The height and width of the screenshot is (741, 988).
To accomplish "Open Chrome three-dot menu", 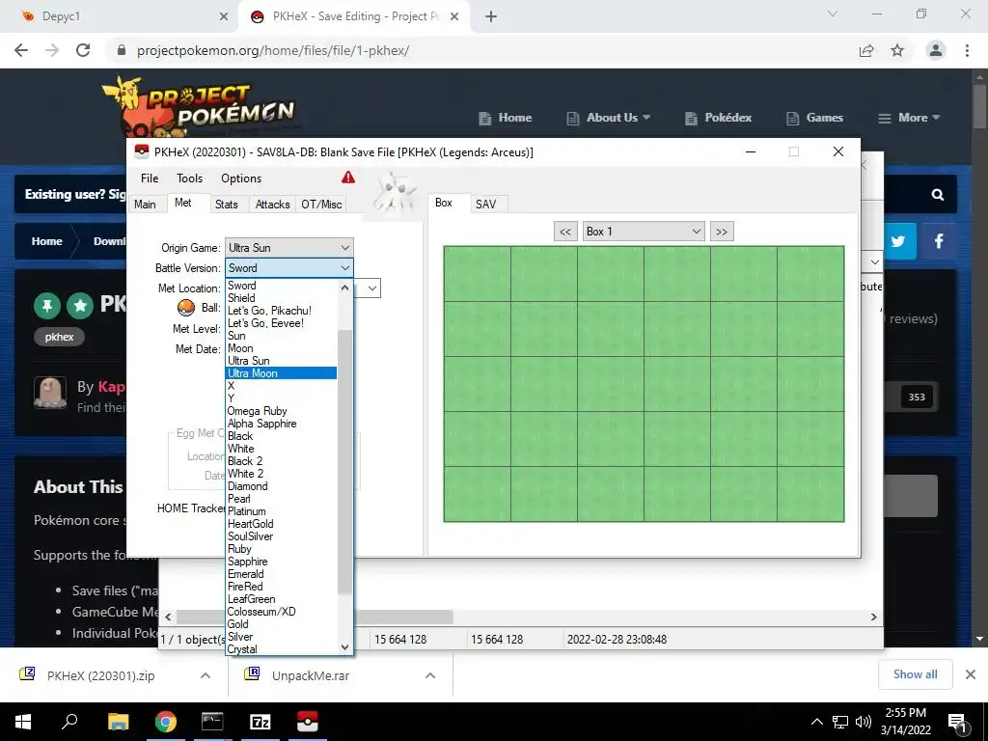I will click(967, 50).
